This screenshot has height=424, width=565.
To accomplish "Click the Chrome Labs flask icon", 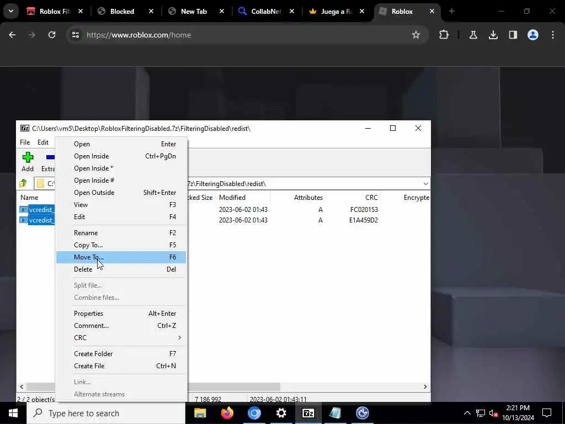I will point(473,35).
